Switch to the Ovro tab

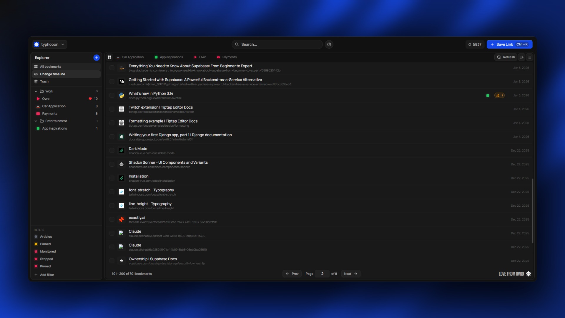(x=200, y=57)
